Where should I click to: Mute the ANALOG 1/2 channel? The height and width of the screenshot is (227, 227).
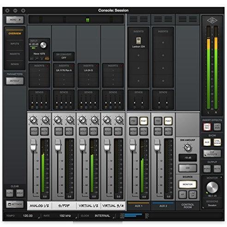click(x=44, y=131)
